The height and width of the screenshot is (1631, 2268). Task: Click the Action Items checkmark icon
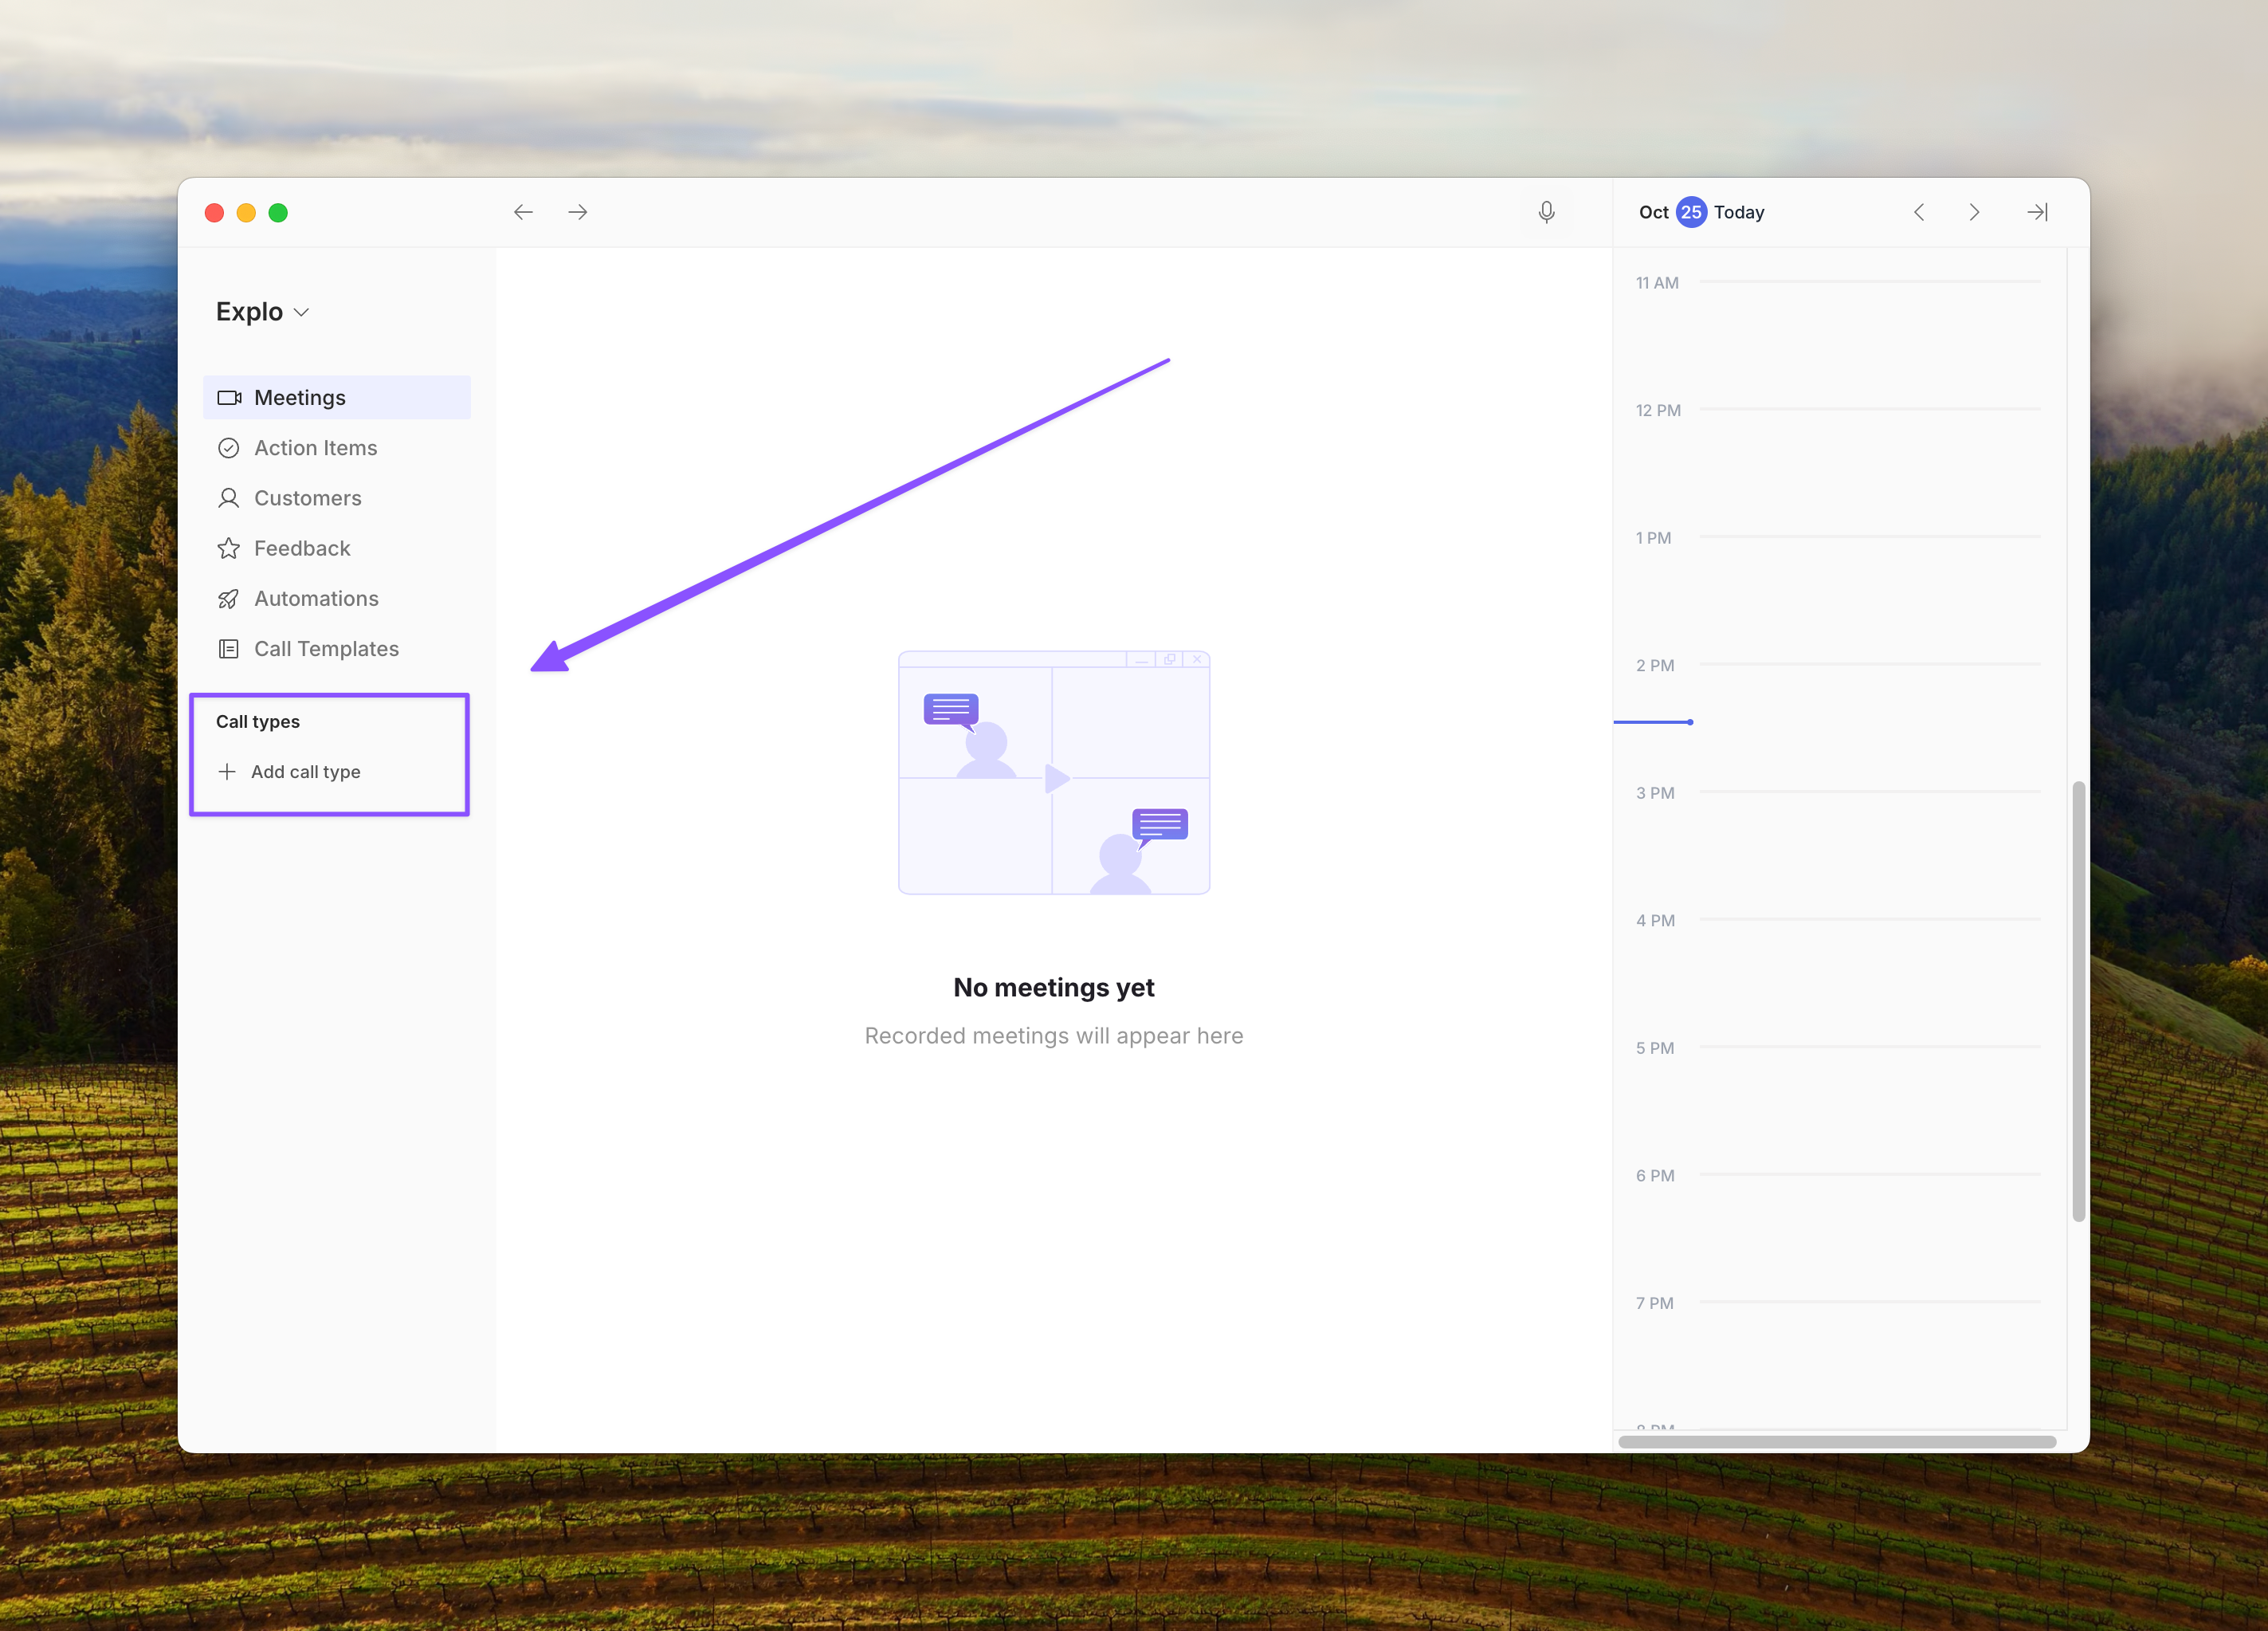[x=228, y=448]
